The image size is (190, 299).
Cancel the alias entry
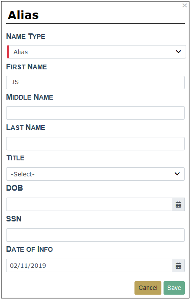coord(148,288)
